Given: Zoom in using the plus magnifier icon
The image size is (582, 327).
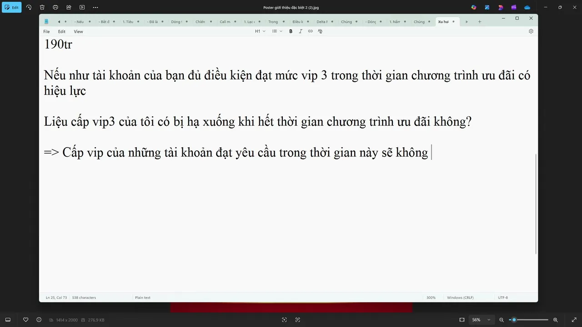Looking at the screenshot, I should [556, 320].
